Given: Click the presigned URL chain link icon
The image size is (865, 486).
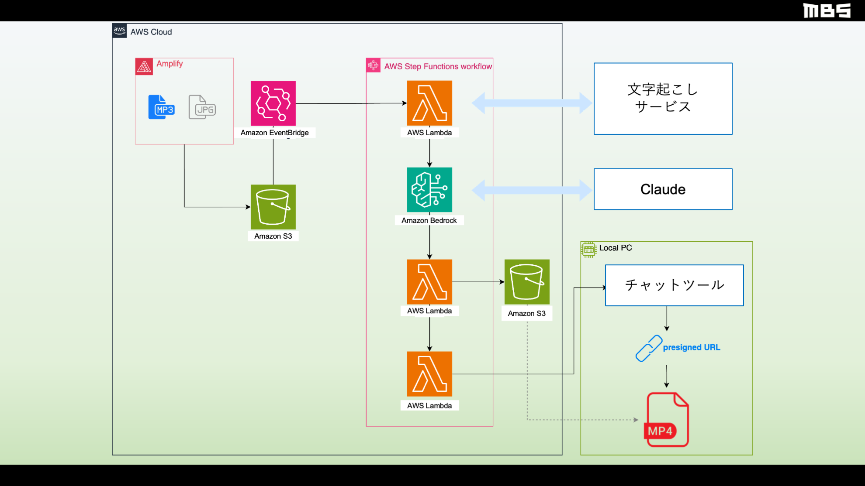Looking at the screenshot, I should click(649, 348).
